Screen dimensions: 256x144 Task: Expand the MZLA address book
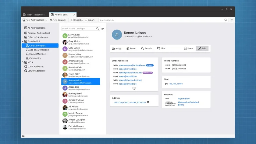coord(23,62)
